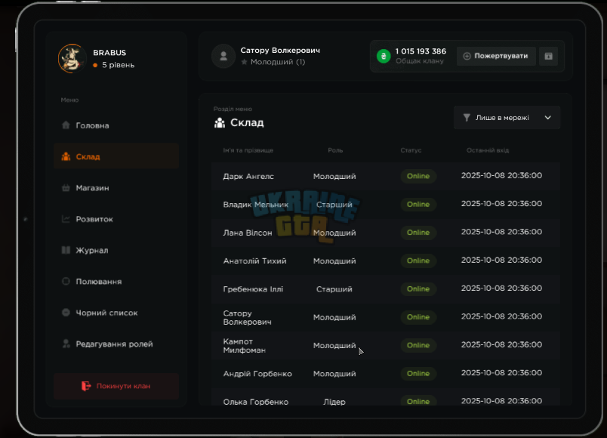Click the Останній вхід column header

tap(488, 150)
